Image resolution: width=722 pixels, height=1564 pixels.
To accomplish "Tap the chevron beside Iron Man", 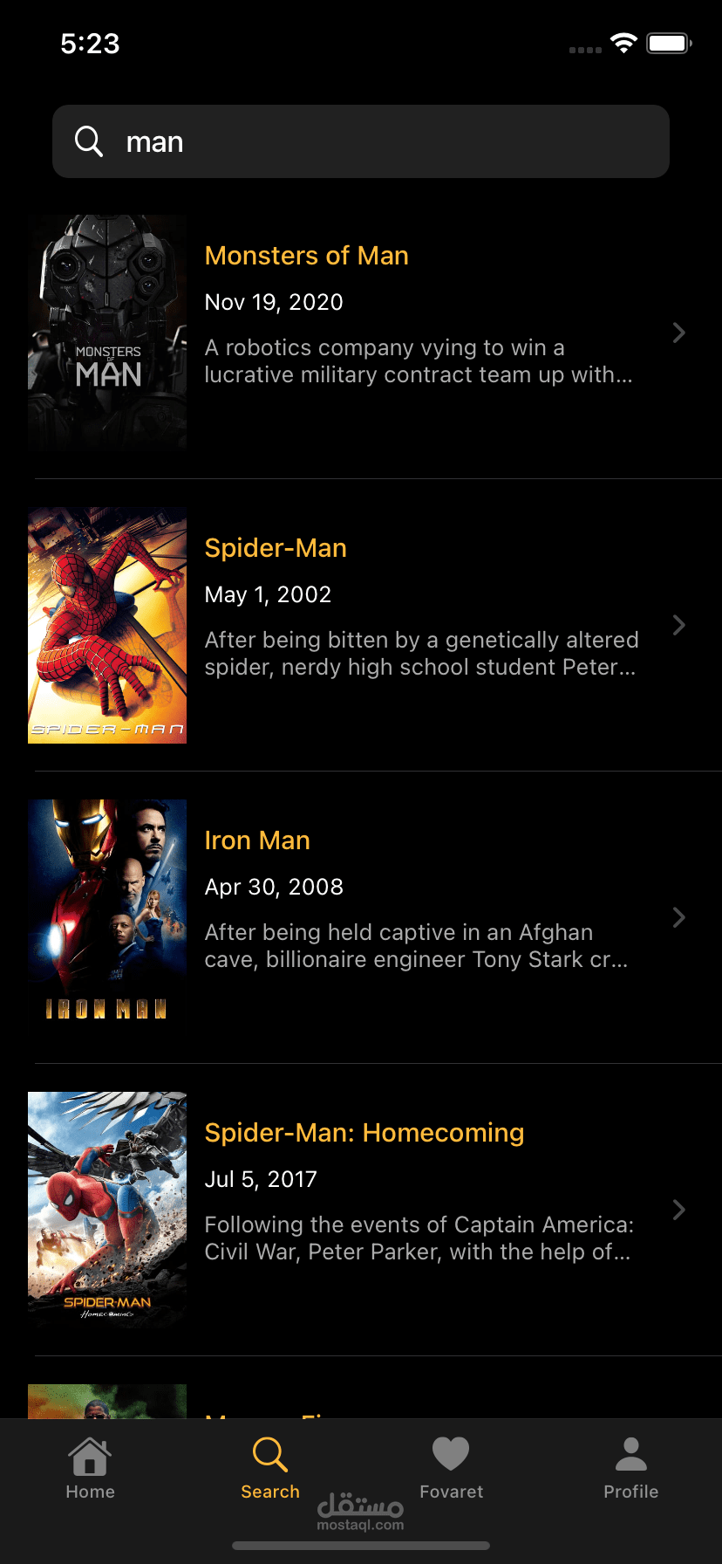I will click(x=678, y=917).
